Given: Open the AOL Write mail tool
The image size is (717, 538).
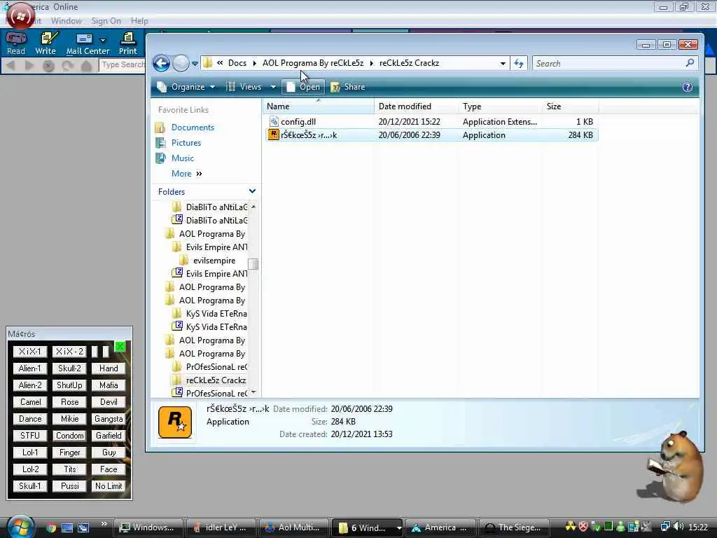Looking at the screenshot, I should click(46, 43).
